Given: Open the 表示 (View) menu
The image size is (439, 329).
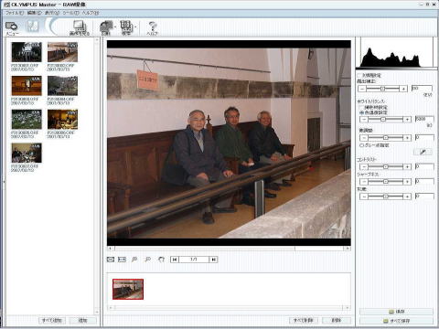Looking at the screenshot, I should (52, 13).
